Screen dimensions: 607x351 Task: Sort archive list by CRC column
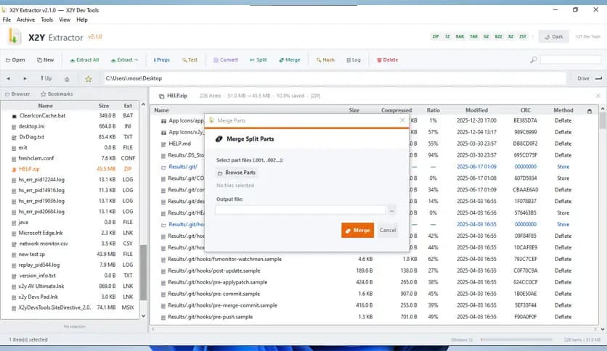click(x=526, y=110)
